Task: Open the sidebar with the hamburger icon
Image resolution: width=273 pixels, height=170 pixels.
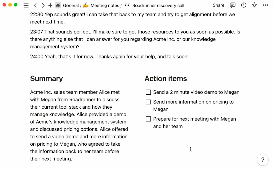Action: point(26,5)
